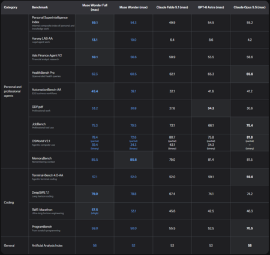This screenshot has height=255, width=270.
Task: Select the 58.9 Vals Finance score
Action: pos(172,57)
